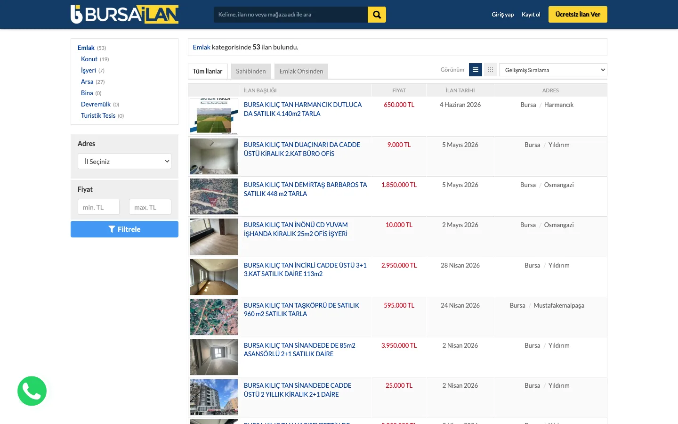Select the Sahibinden tab
The height and width of the screenshot is (424, 678).
[251, 71]
